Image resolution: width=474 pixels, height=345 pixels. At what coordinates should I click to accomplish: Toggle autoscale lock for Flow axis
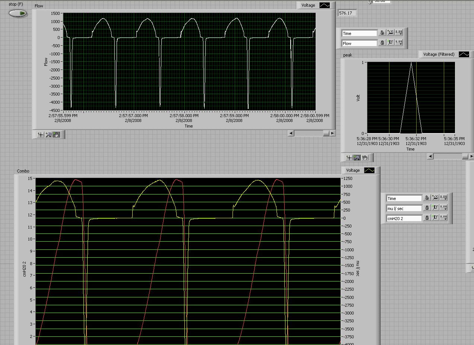pyautogui.click(x=382, y=43)
